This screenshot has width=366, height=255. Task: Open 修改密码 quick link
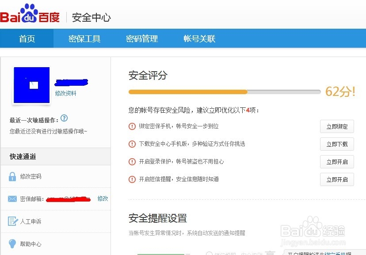[30, 176]
